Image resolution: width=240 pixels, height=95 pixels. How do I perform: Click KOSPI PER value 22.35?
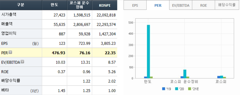coord(110,53)
